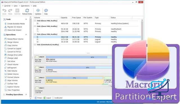This screenshot has width=180, height=104.
Task: Select E: (NTFS) partition block in disk map
Action: coord(74,80)
